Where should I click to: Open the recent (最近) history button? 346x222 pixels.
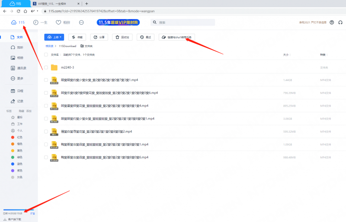(145, 38)
